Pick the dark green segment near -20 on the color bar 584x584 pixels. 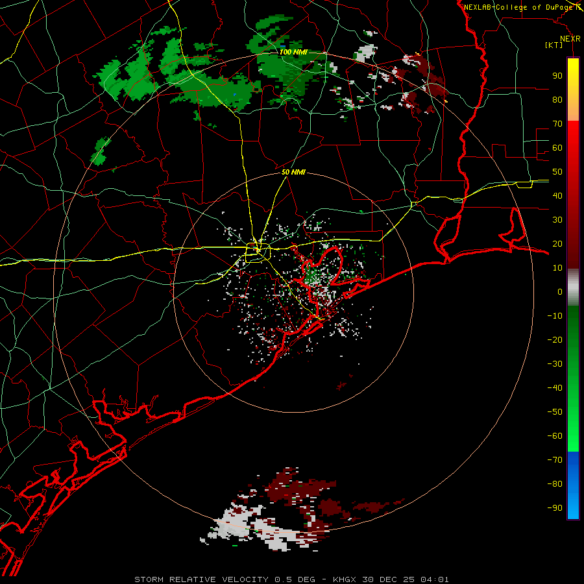pyautogui.click(x=573, y=335)
